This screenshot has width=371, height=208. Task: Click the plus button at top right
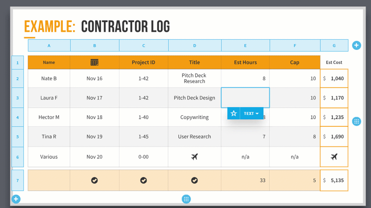click(x=356, y=45)
